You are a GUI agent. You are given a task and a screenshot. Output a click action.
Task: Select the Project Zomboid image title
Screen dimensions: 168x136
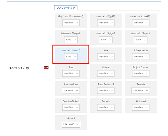(141, 67)
